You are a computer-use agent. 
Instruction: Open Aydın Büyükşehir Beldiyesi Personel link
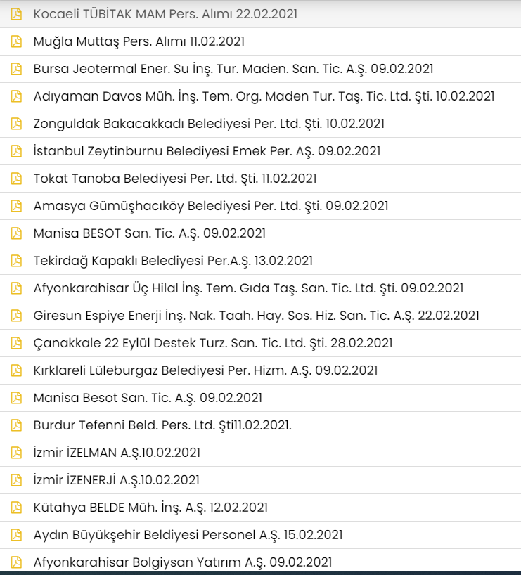tap(188, 535)
